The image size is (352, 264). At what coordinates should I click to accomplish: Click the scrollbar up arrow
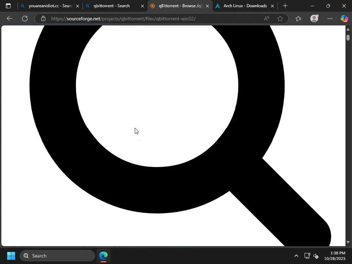(x=348, y=30)
